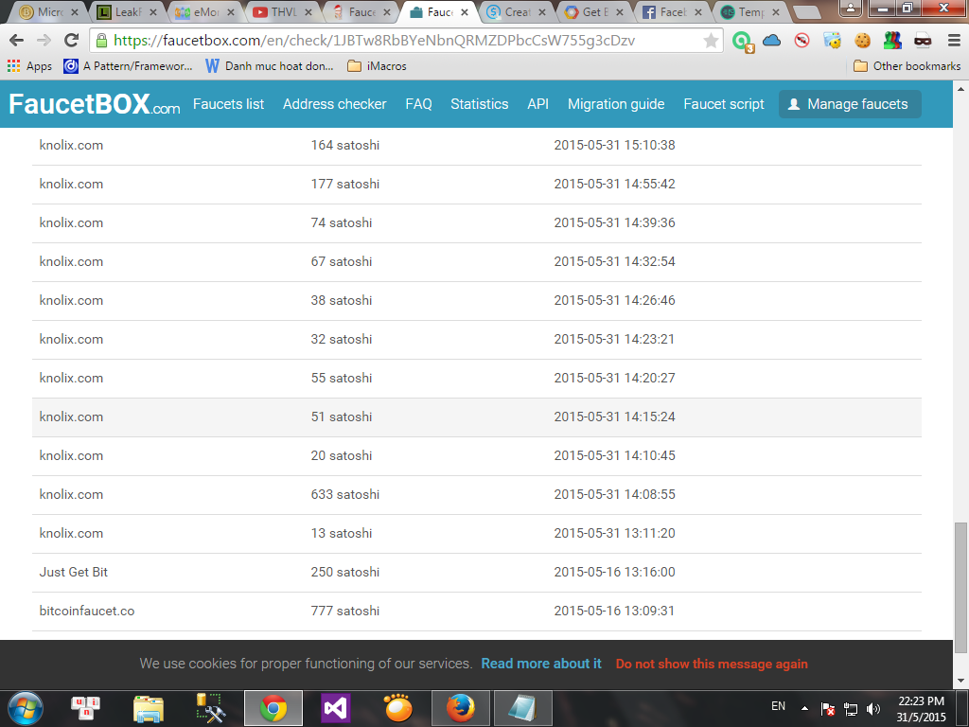
Task: Open the volume control in system tray
Action: point(873,709)
